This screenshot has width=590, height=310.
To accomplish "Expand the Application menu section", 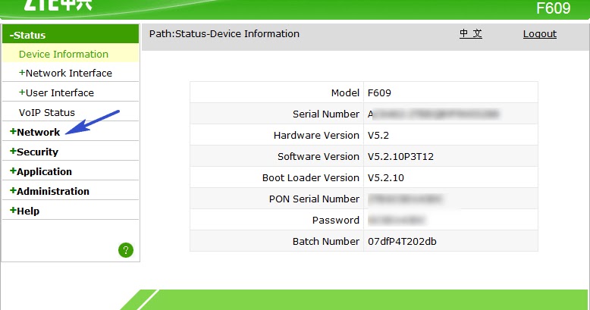I will click(x=41, y=171).
